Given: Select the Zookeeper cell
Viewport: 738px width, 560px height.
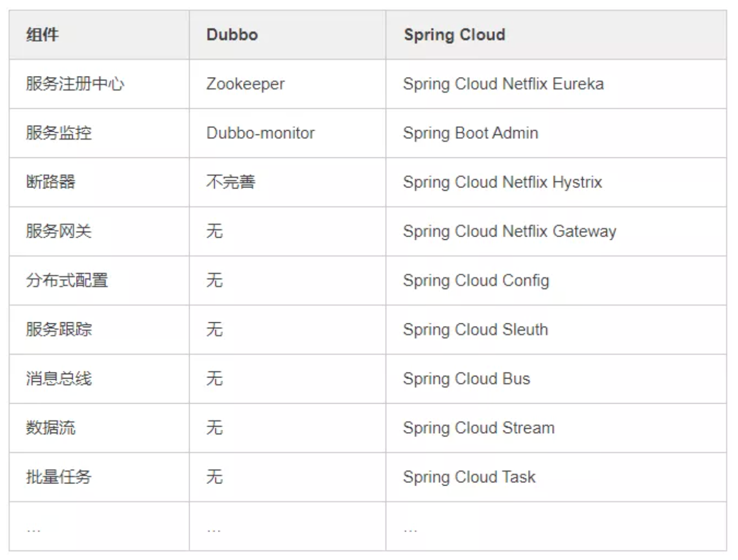Looking at the screenshot, I should pos(287,84).
